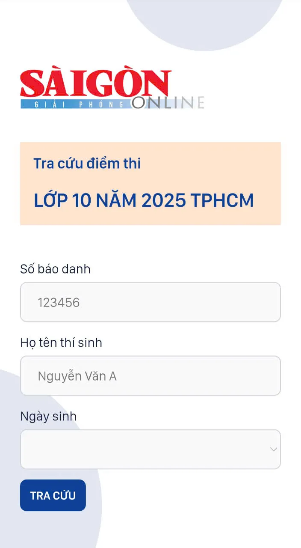The image size is (301, 548).
Task: Click the blue GIẢI PHÓNG strip in logo
Action: (x=75, y=104)
